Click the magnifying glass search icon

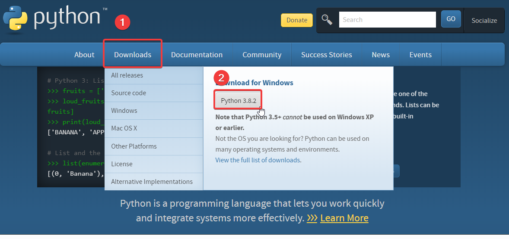click(x=327, y=20)
